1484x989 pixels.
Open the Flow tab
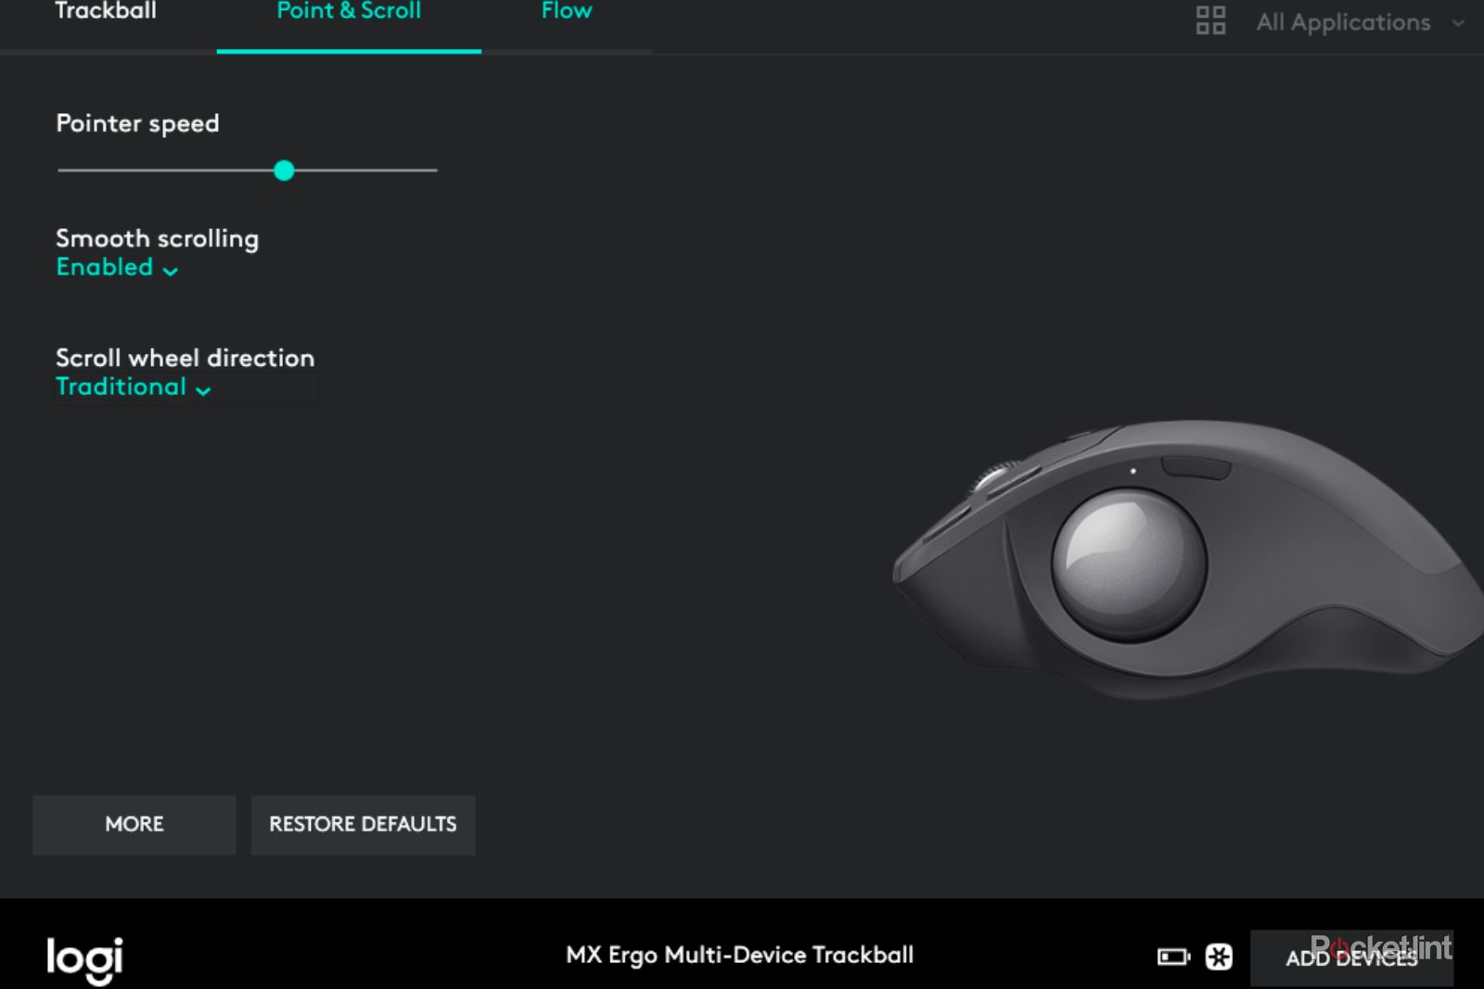tap(566, 13)
